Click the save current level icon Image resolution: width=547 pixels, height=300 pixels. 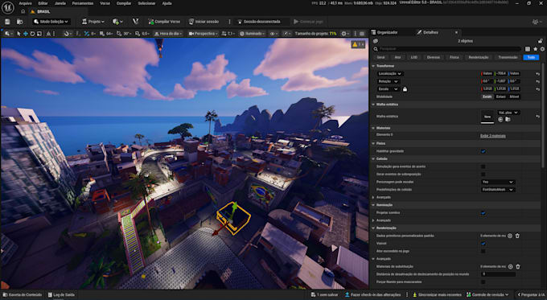[x=7, y=22]
